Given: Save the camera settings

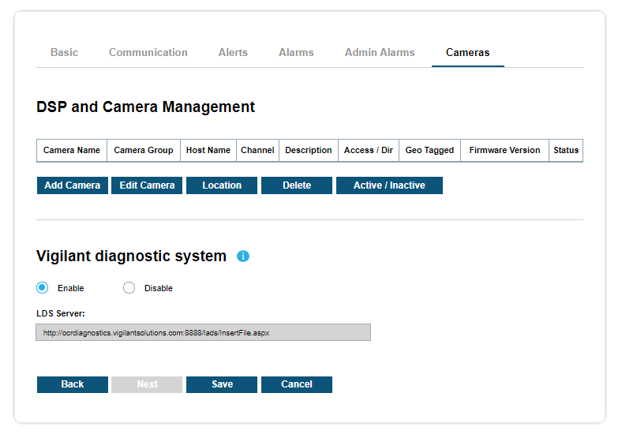Looking at the screenshot, I should (x=222, y=384).
